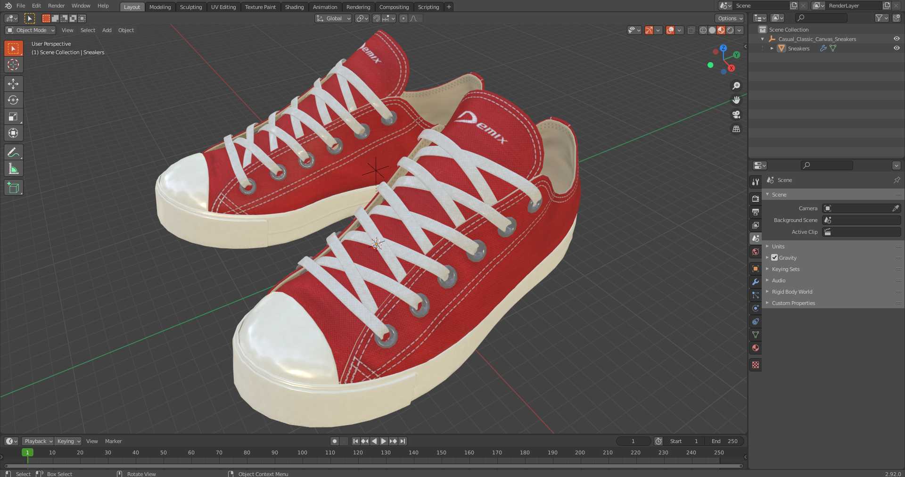905x477 pixels.
Task: Toggle the snapping magnet button
Action: (x=376, y=18)
